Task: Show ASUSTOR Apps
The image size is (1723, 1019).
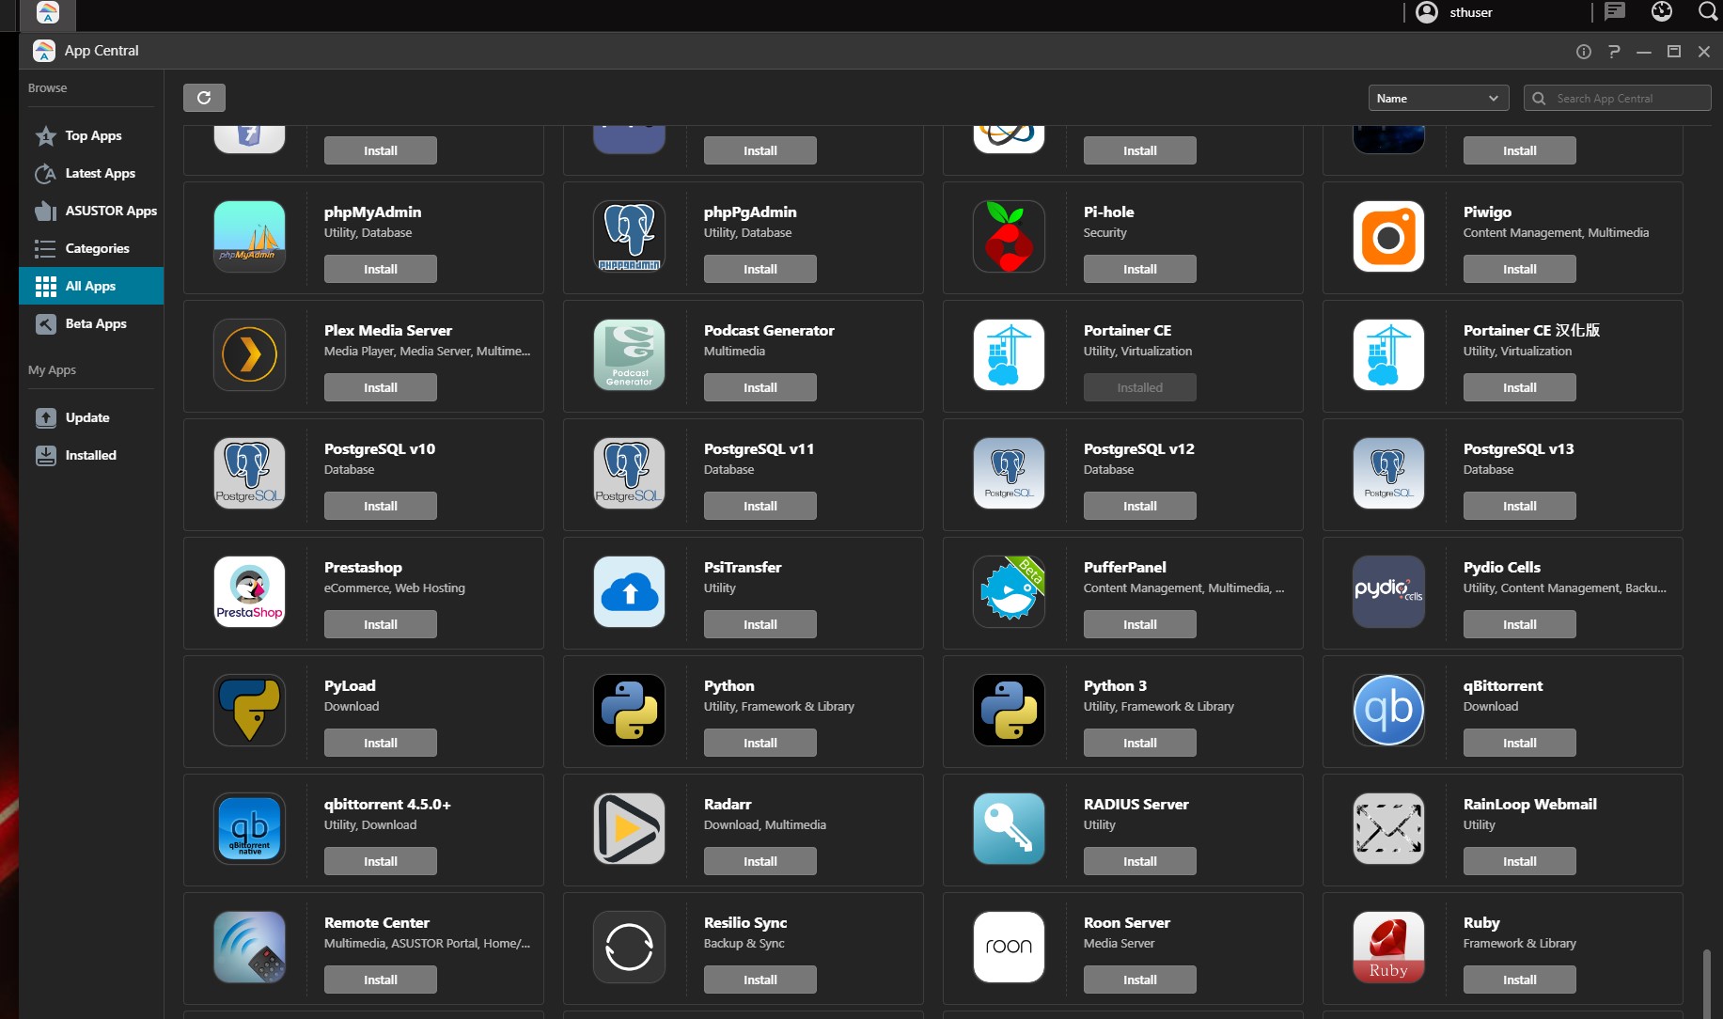Action: pos(91,211)
